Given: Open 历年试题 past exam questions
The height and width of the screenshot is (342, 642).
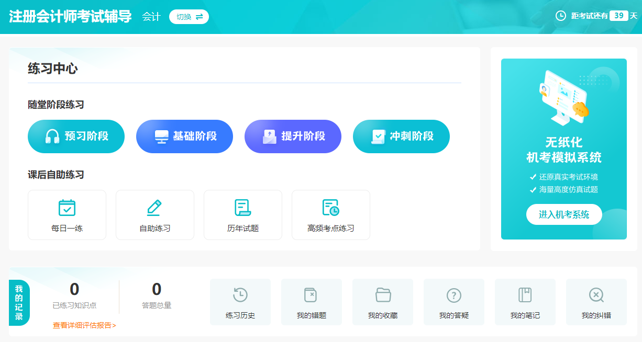Looking at the screenshot, I should (x=242, y=214).
